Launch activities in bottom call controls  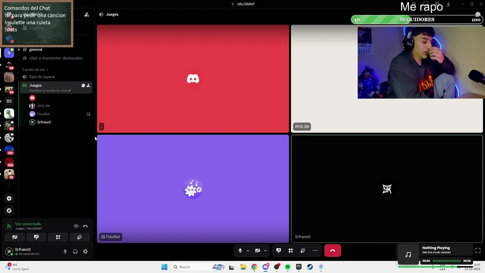(291, 251)
